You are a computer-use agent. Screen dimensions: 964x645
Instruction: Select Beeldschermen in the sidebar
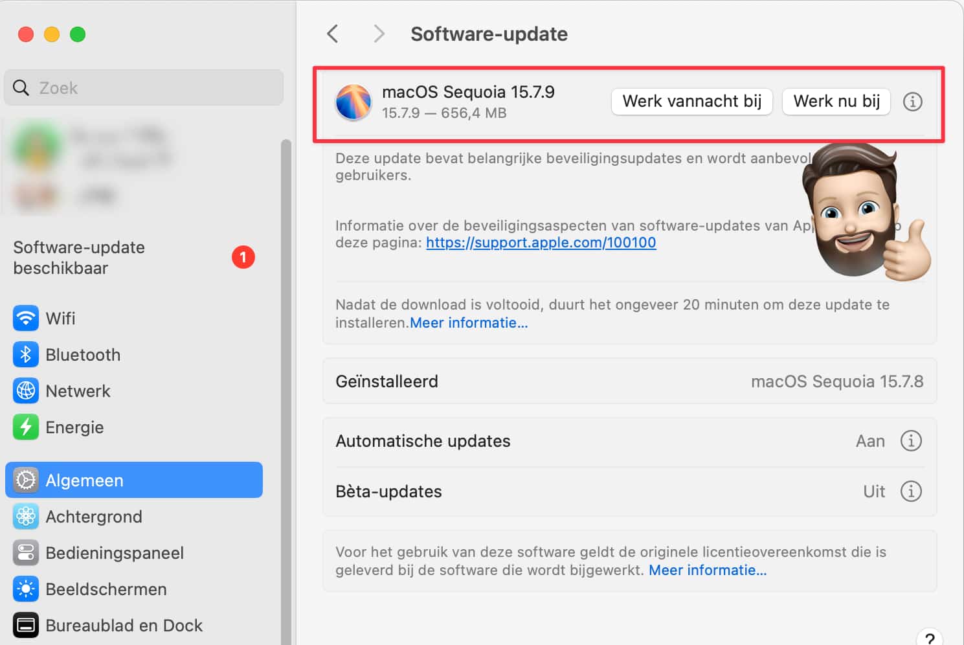tap(134, 589)
